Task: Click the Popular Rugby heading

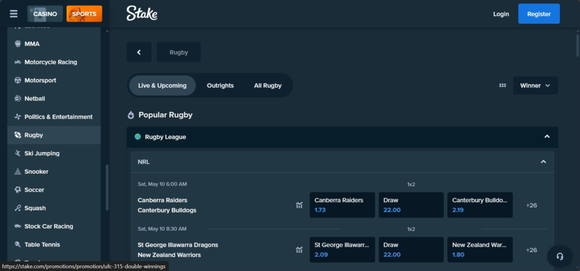Action: point(165,115)
